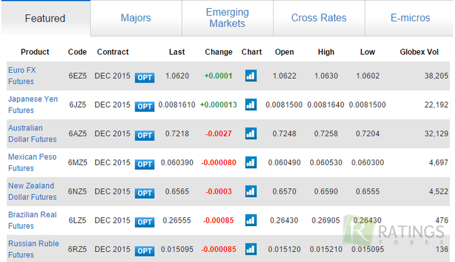Click the Last column header
455x262 pixels.
[177, 52]
